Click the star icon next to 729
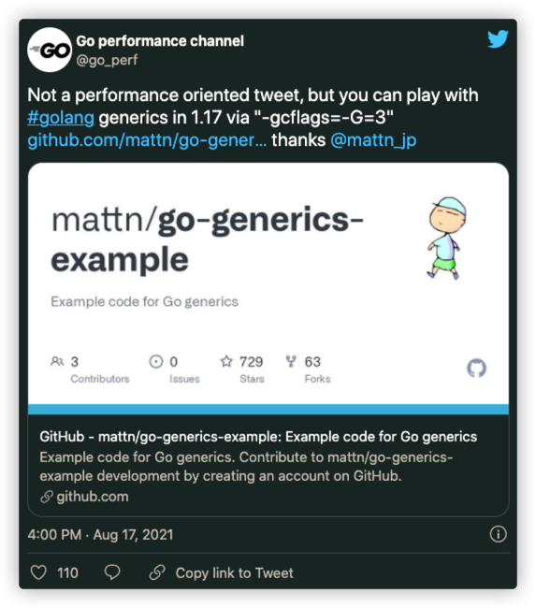The height and width of the screenshot is (608, 536). pos(226,361)
